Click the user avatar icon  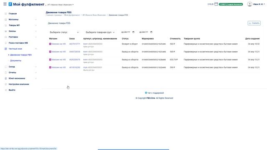point(249,4)
